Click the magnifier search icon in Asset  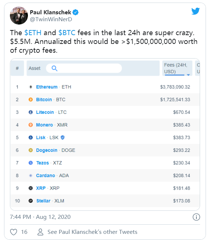click(54, 68)
